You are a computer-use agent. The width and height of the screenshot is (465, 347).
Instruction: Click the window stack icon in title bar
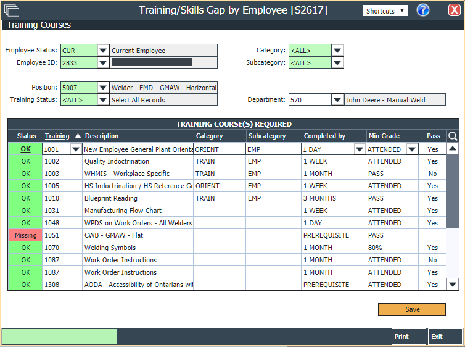[x=12, y=10]
